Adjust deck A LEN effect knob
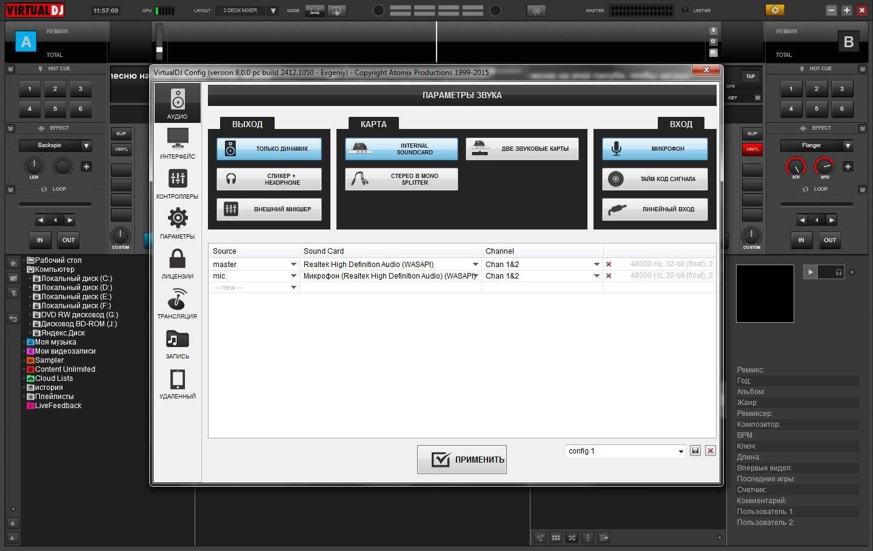 34,165
